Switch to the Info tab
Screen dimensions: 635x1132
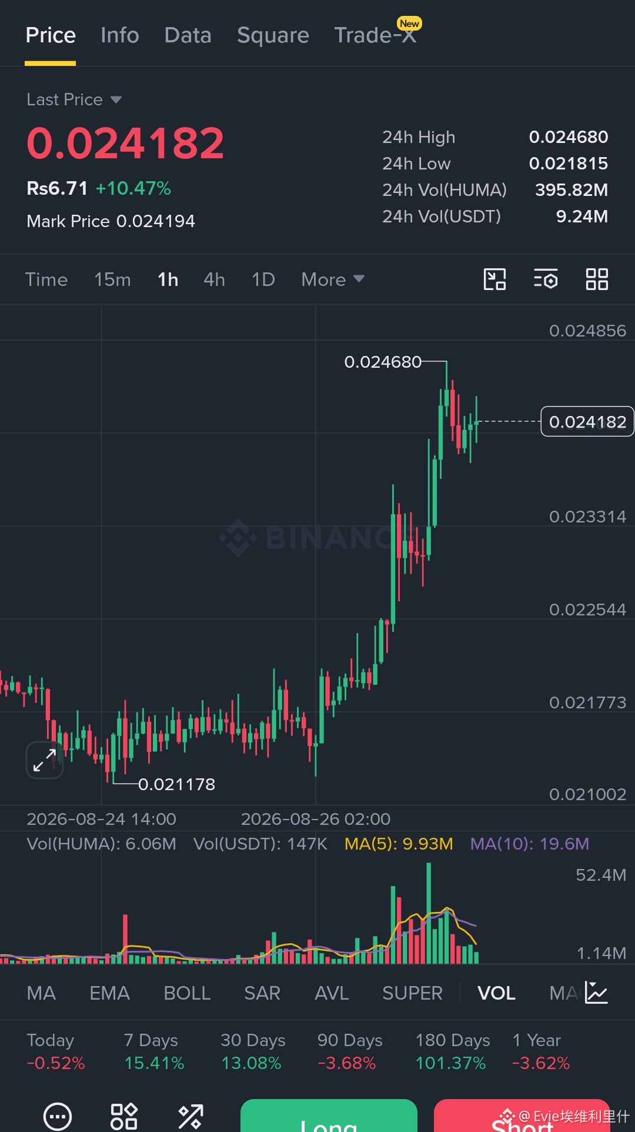[120, 35]
